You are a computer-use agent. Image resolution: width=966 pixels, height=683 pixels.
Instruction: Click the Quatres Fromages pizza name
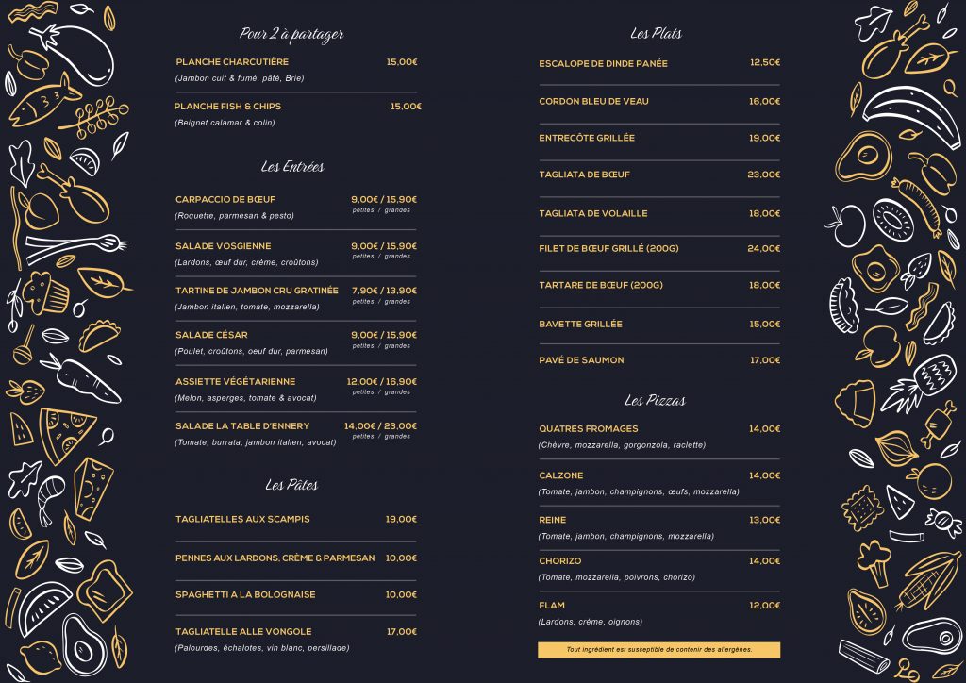pos(589,429)
